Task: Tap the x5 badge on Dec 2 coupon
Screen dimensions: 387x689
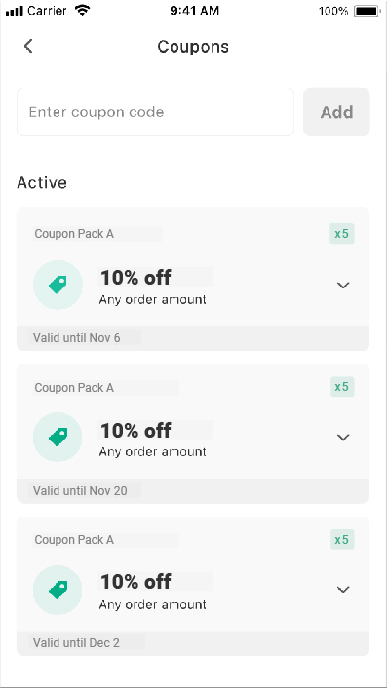Action: point(342,539)
